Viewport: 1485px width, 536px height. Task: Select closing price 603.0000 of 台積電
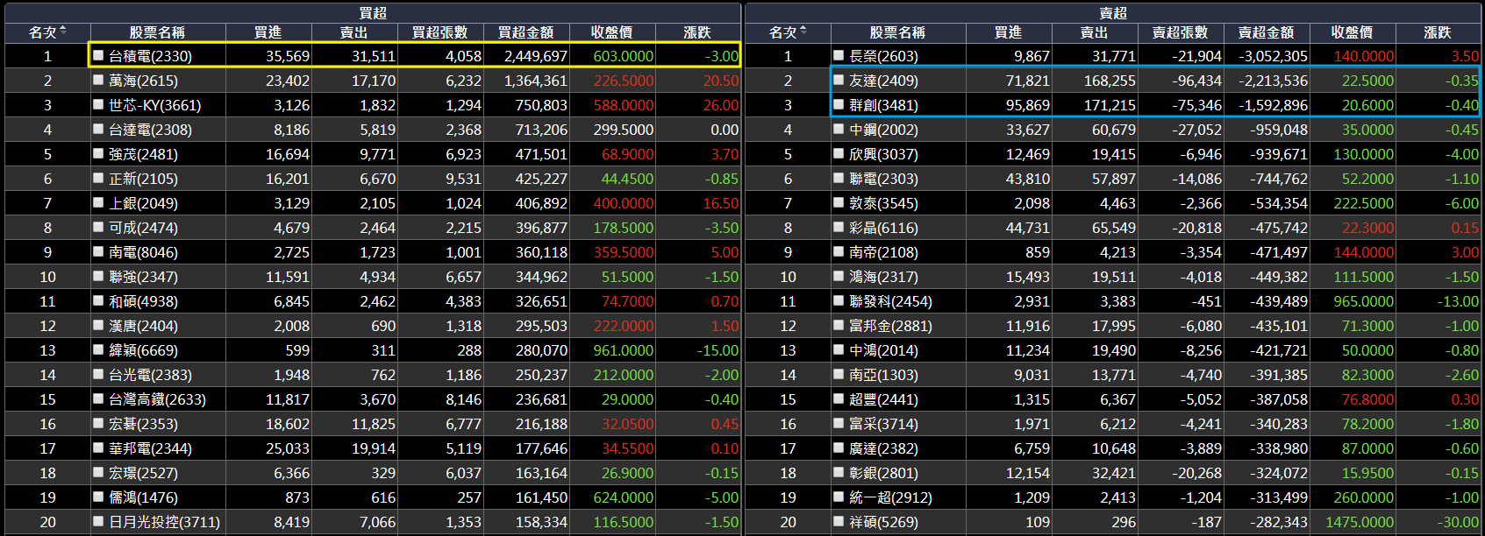pyautogui.click(x=624, y=56)
